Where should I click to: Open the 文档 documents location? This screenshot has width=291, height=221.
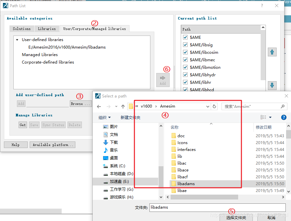tap(110, 135)
